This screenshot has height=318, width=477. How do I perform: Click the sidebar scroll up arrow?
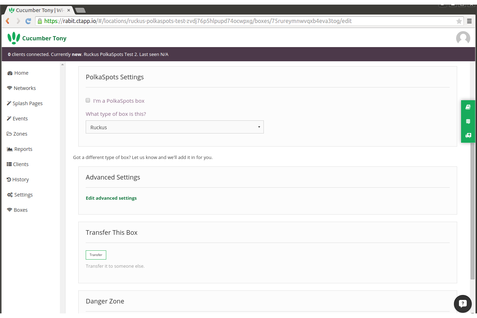(63, 64)
